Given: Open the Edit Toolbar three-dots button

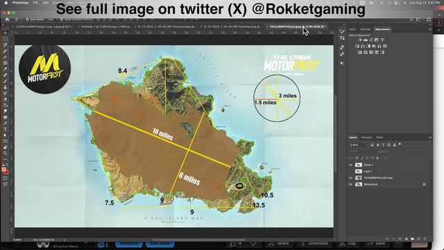Looking at the screenshot, I should [5, 159].
